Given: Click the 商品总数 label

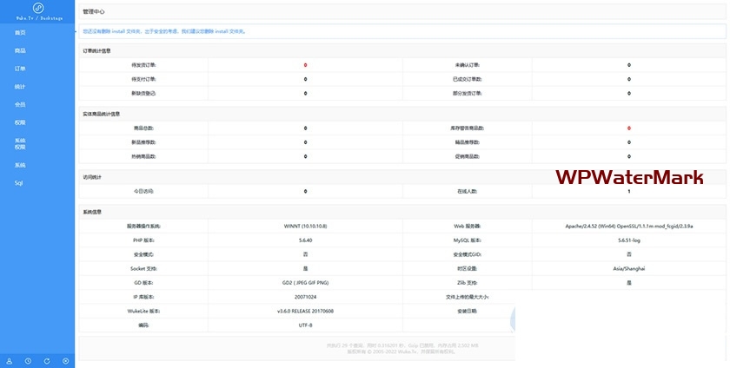Looking at the screenshot, I should point(143,128).
